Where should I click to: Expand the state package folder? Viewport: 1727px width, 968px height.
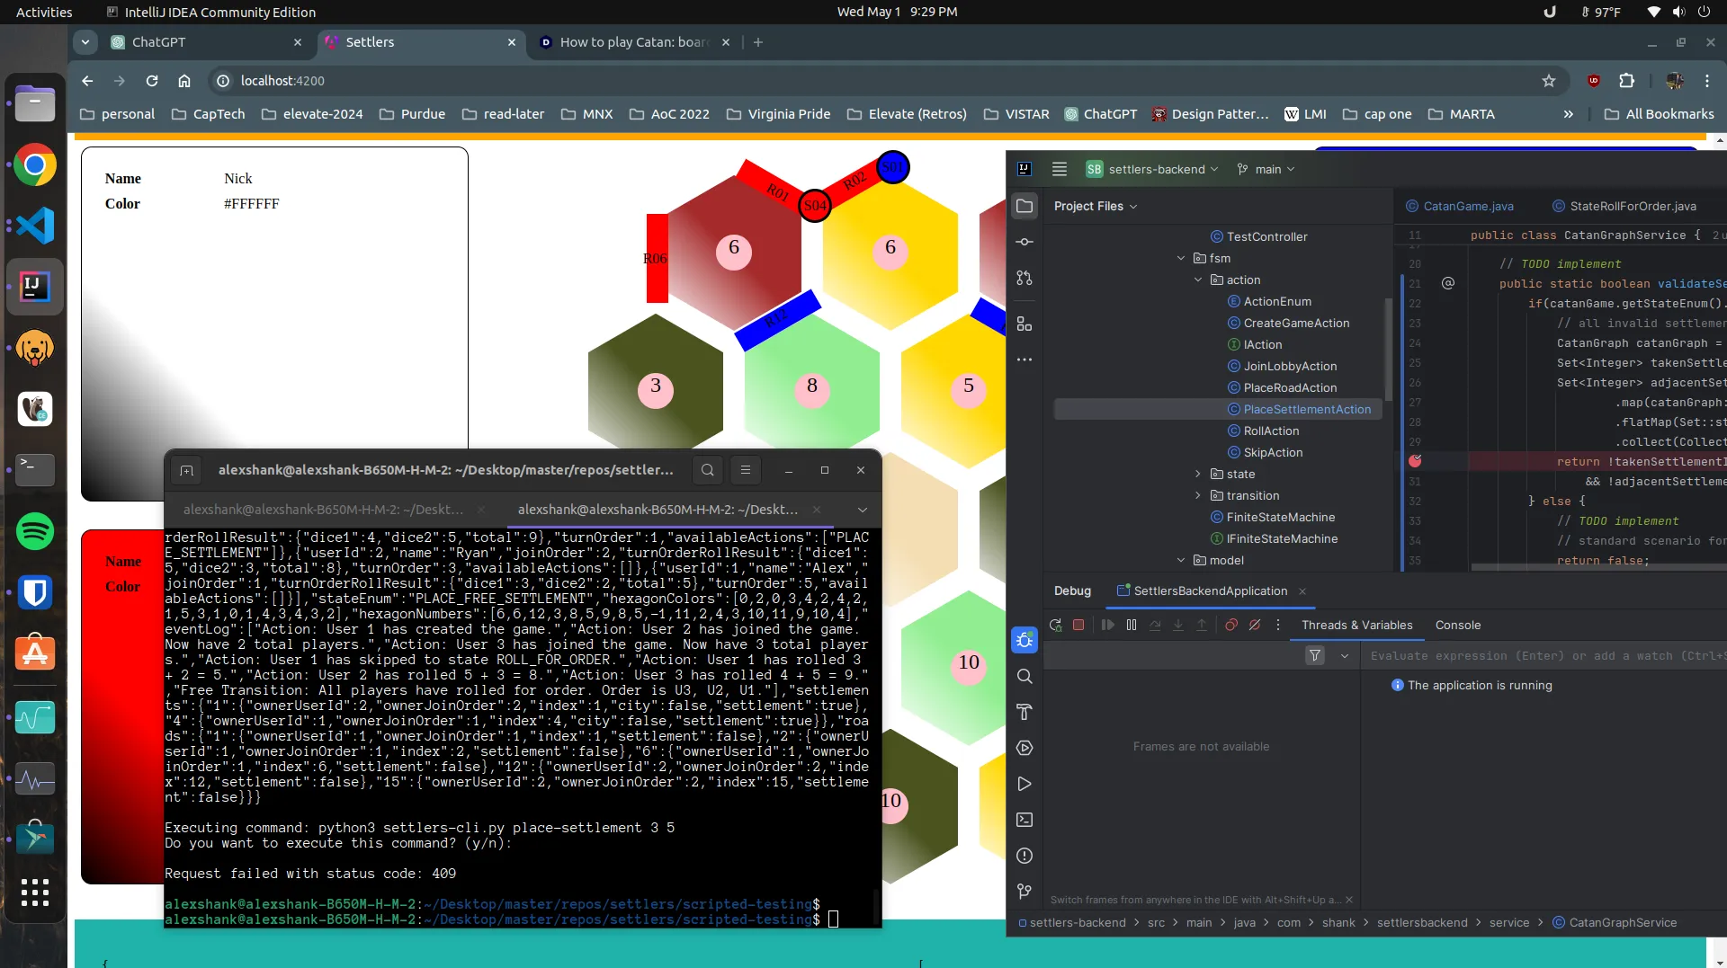point(1197,475)
